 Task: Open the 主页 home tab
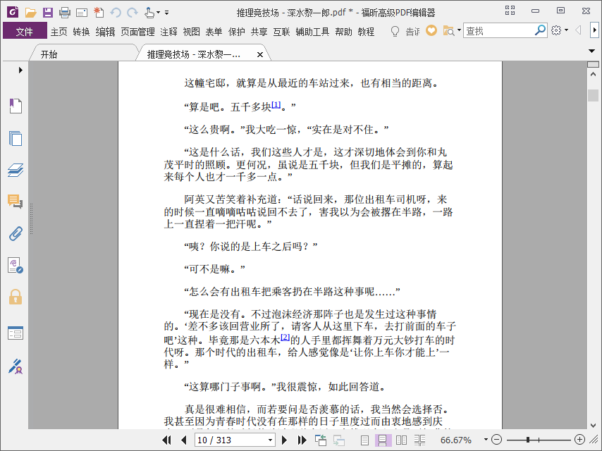click(x=59, y=32)
